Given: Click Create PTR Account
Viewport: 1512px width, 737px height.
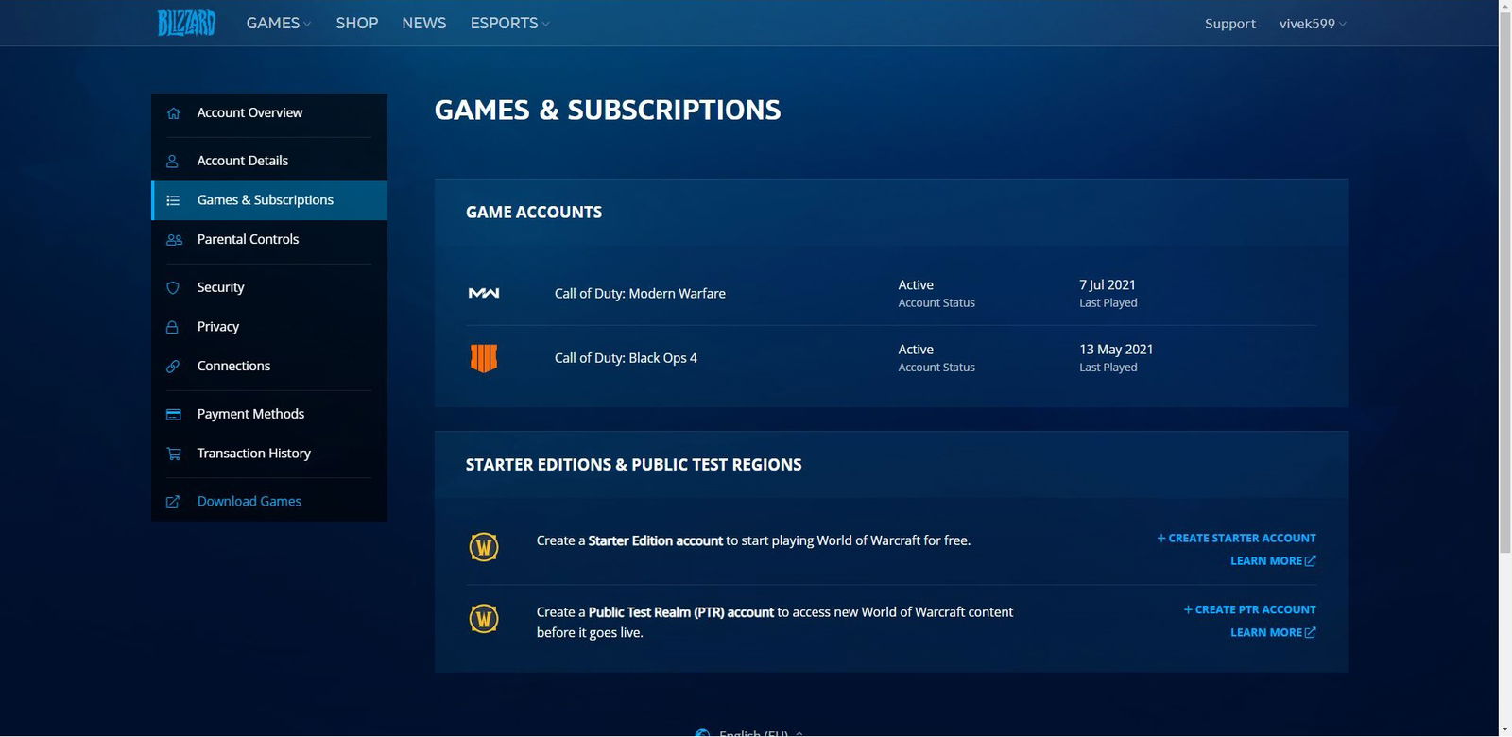Looking at the screenshot, I should click(1250, 610).
